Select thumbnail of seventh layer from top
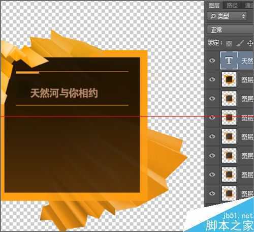Image resolution: width=254 pixels, height=232 pixels. pos(229,175)
